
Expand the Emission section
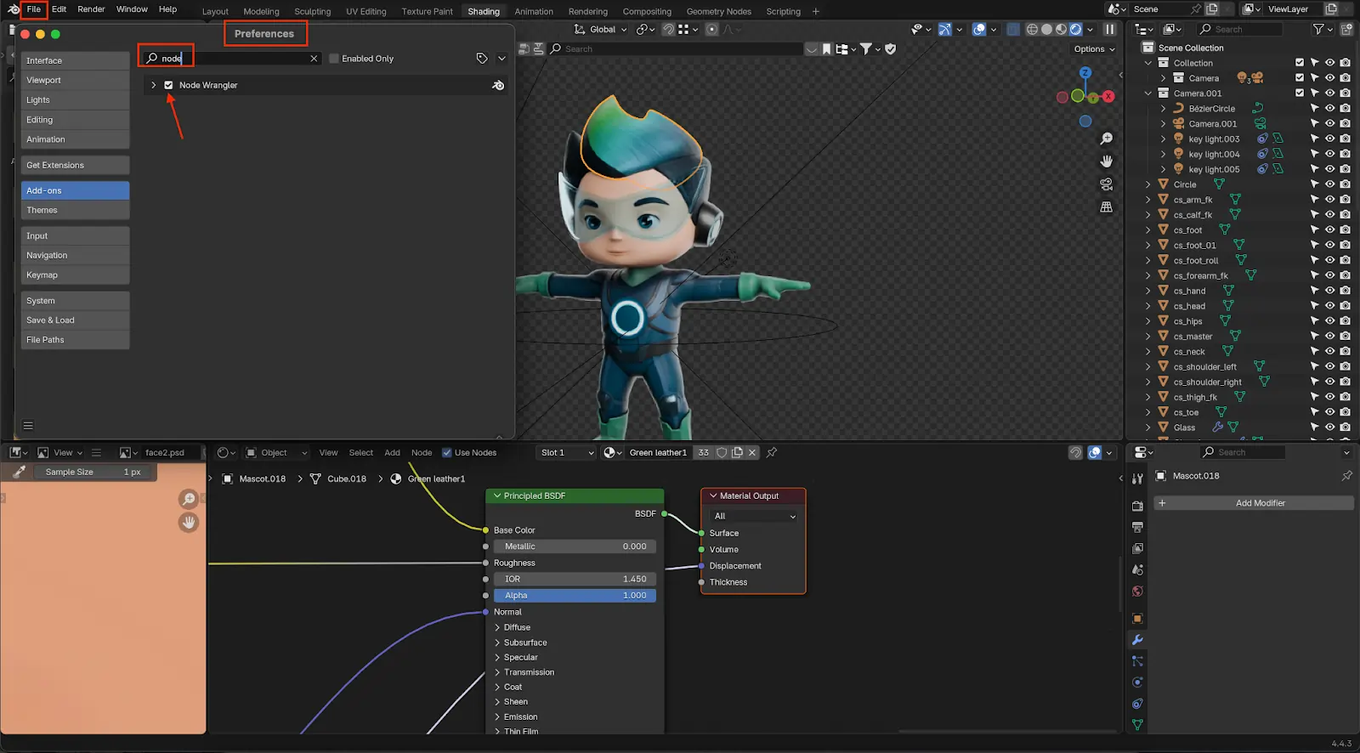click(x=497, y=716)
